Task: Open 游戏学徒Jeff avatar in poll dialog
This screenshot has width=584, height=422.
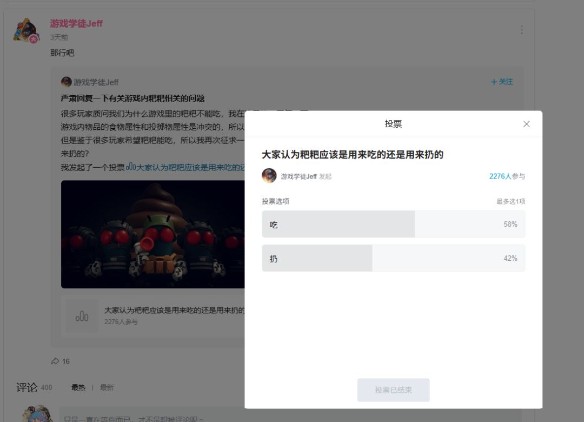Action: 269,176
